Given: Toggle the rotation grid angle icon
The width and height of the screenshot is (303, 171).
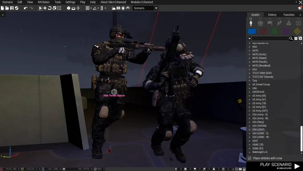Looking at the screenshot, I should [x=94, y=8].
